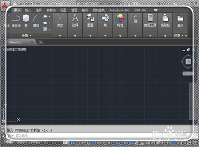Add a new drawing tab with plus
199x147 pixels.
[x=41, y=43]
